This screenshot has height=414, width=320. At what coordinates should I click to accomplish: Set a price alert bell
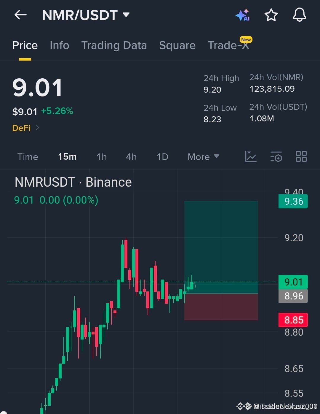(300, 15)
